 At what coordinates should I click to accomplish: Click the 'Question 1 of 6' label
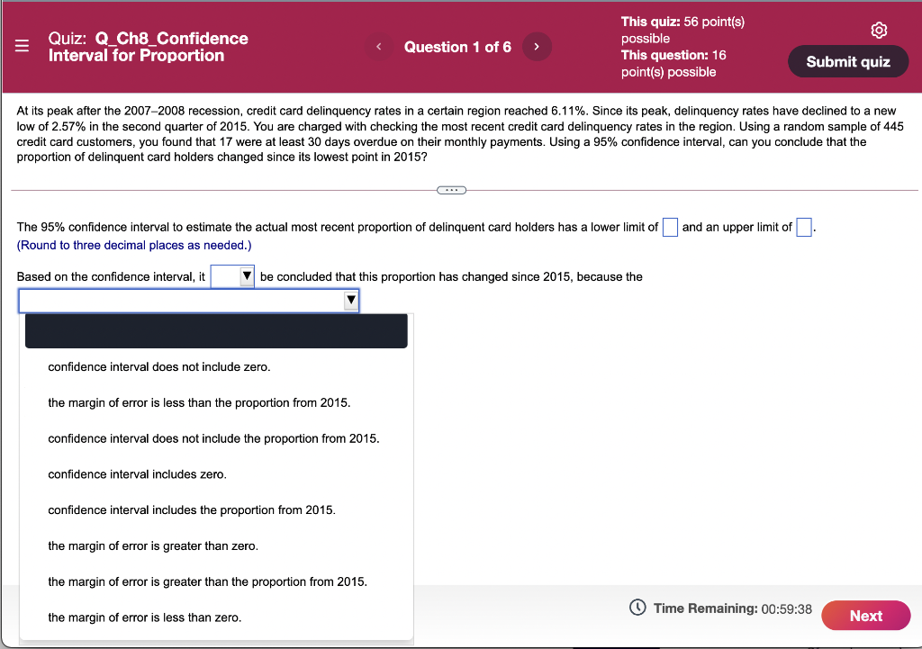click(x=457, y=47)
